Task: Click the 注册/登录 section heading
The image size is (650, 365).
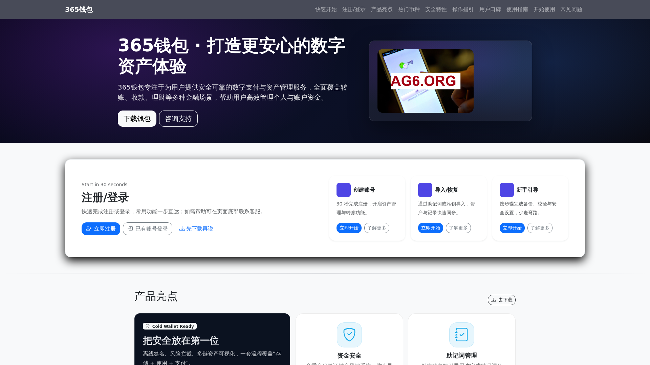Action: click(x=105, y=198)
